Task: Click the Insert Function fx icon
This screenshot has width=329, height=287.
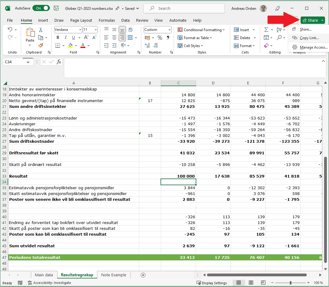Action: (59, 62)
